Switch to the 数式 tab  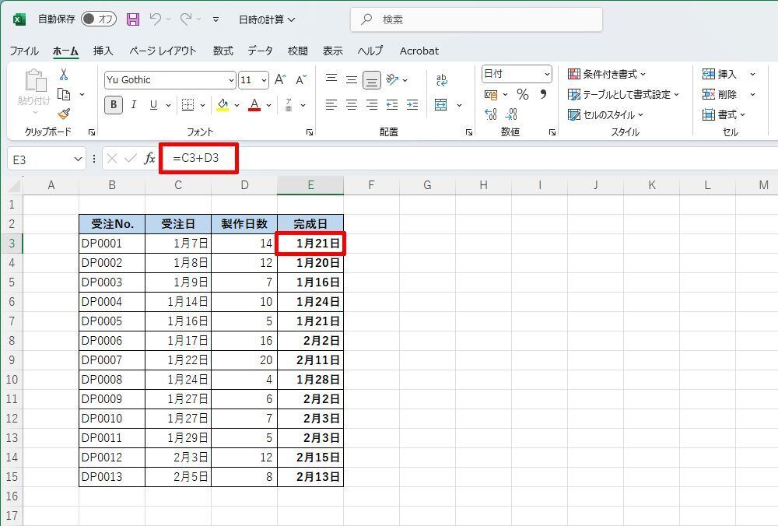[223, 51]
